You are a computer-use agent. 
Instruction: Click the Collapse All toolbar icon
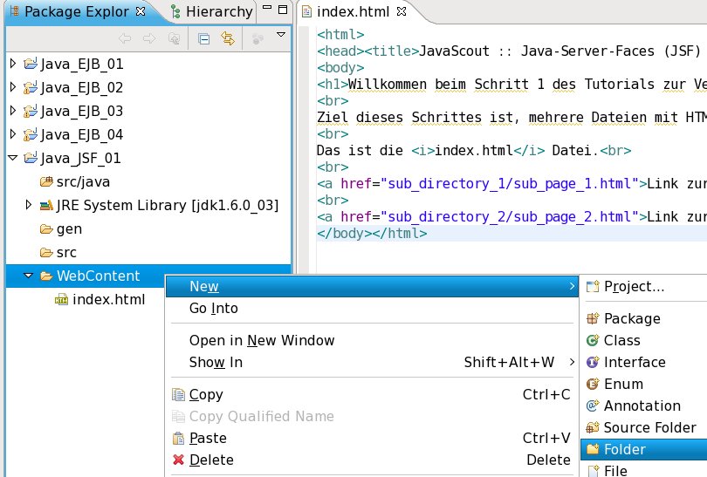203,38
